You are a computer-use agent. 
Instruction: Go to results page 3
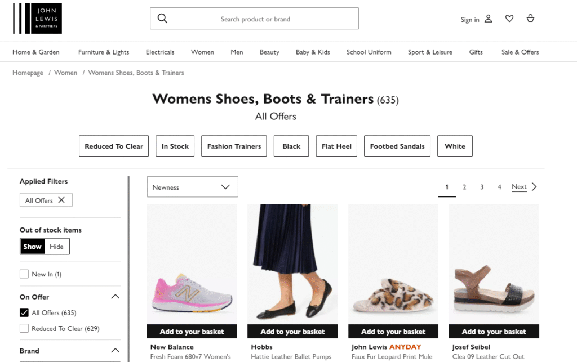(482, 187)
